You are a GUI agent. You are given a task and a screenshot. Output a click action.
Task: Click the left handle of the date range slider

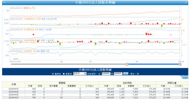tap(127, 64)
